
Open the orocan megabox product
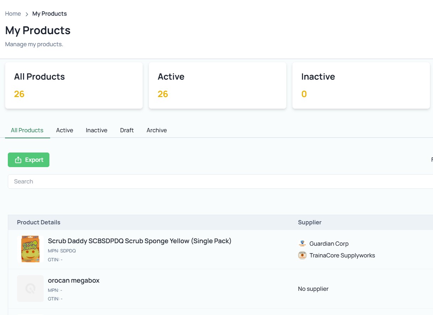click(74, 280)
